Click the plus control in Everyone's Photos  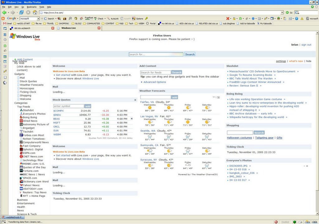(307, 166)
